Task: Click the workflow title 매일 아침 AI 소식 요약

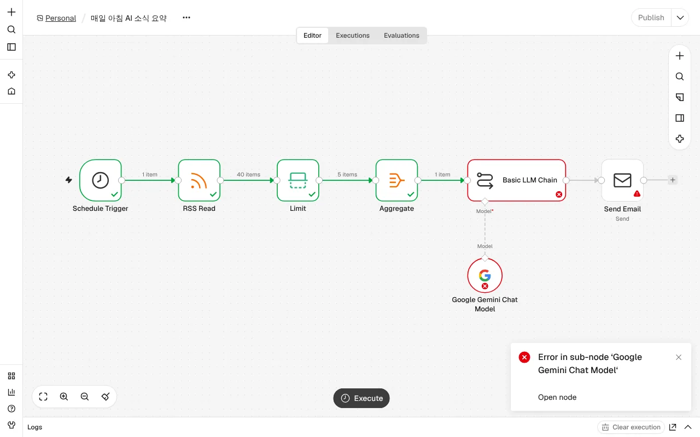Action: [129, 18]
